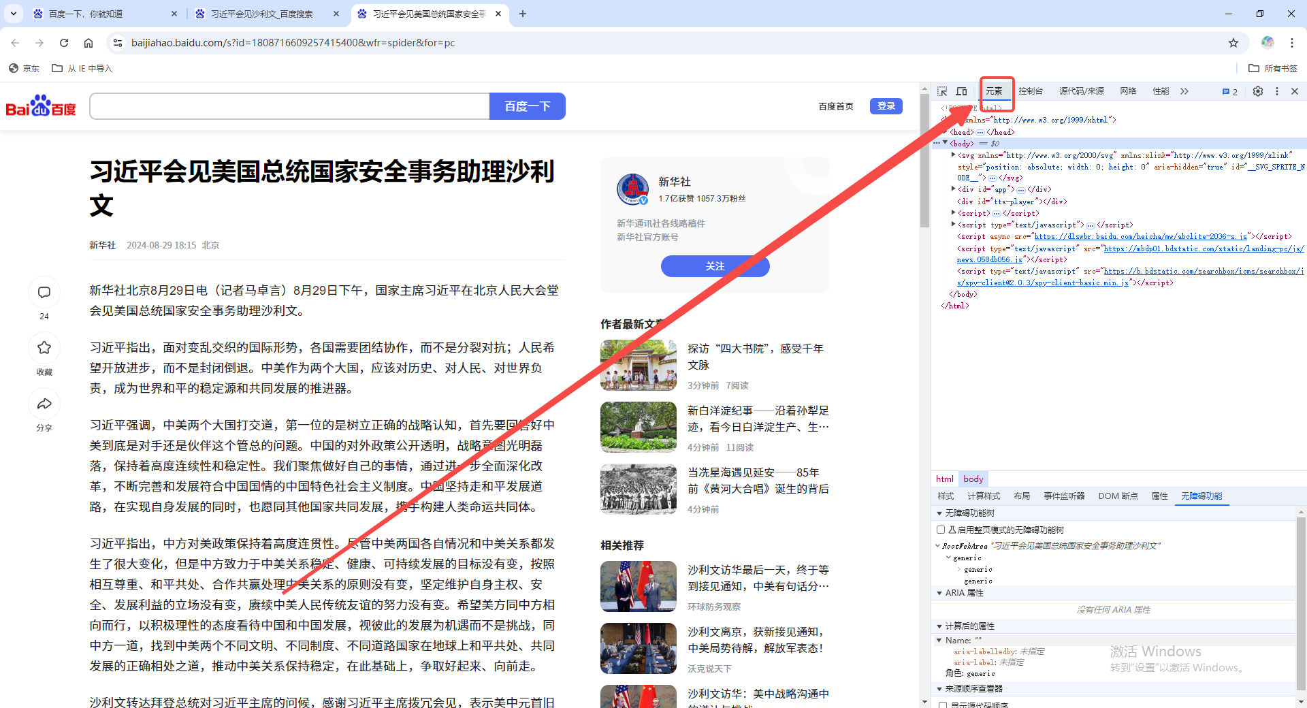Open the 事件监听器 pane tab
Image resolution: width=1307 pixels, height=708 pixels.
click(x=1064, y=496)
